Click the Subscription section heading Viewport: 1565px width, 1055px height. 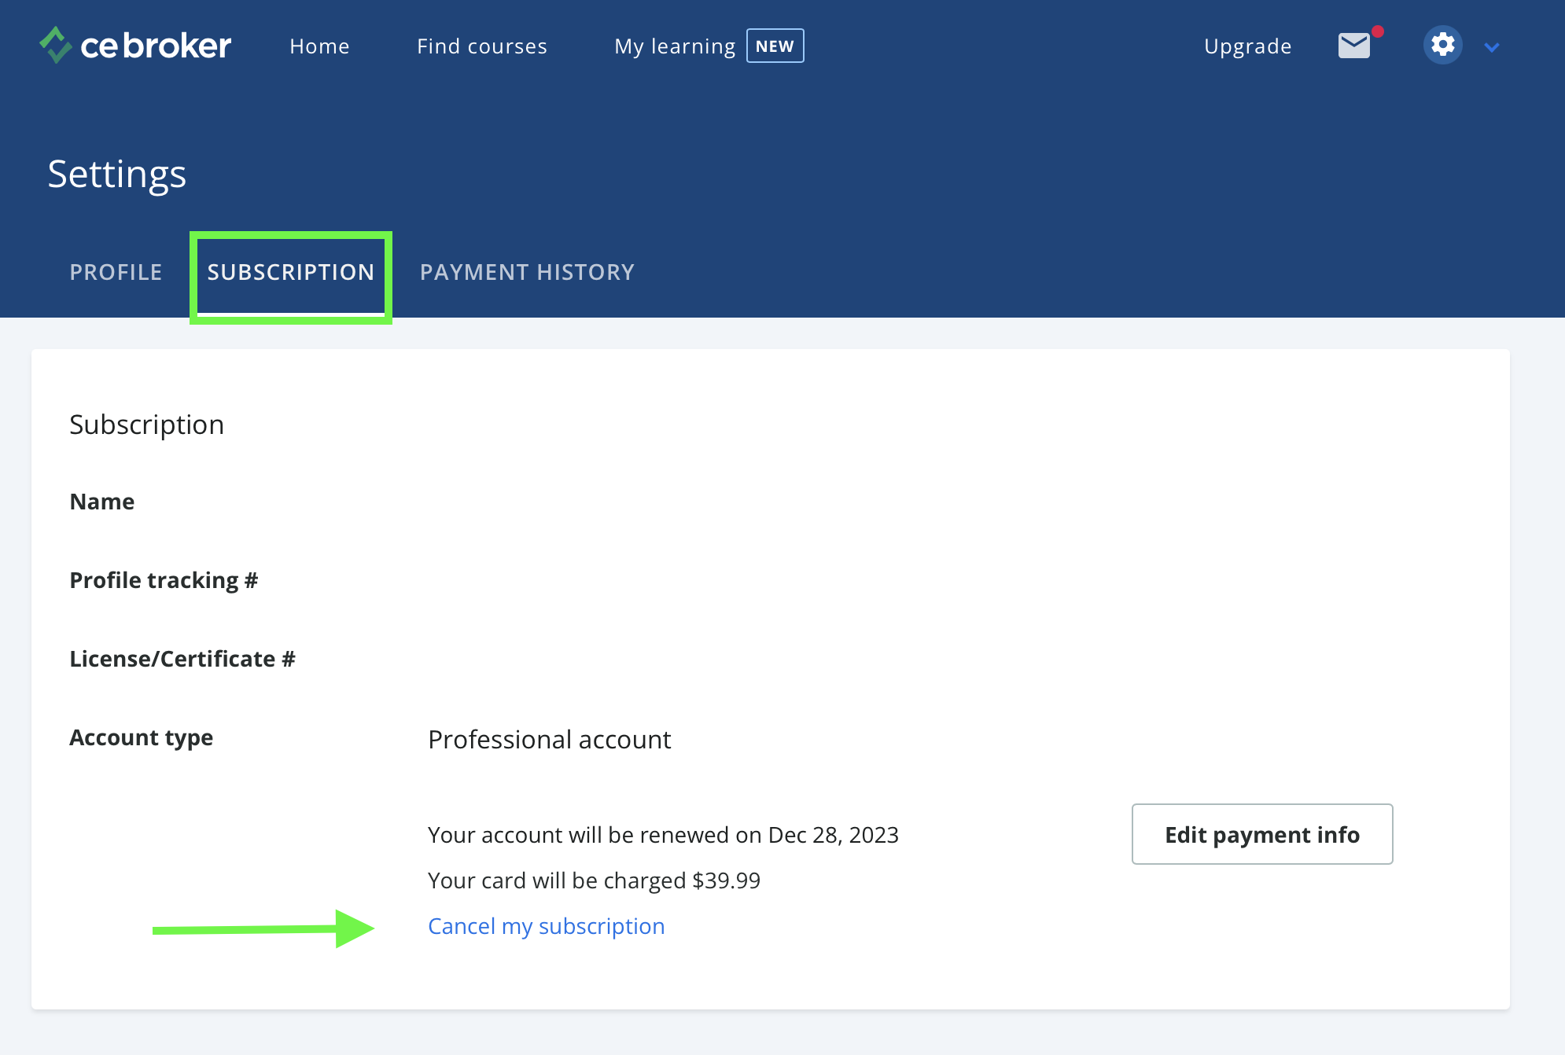[x=146, y=425]
